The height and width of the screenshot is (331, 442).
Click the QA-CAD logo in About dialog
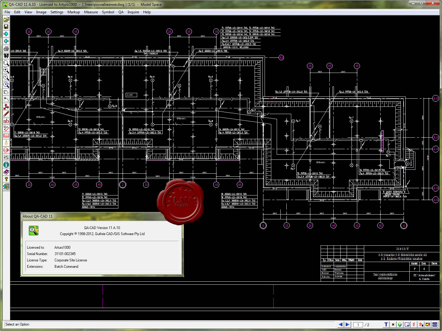tap(34, 231)
